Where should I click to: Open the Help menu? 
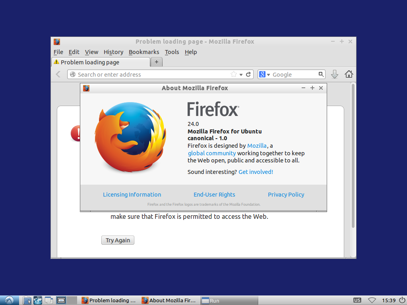[x=191, y=52]
